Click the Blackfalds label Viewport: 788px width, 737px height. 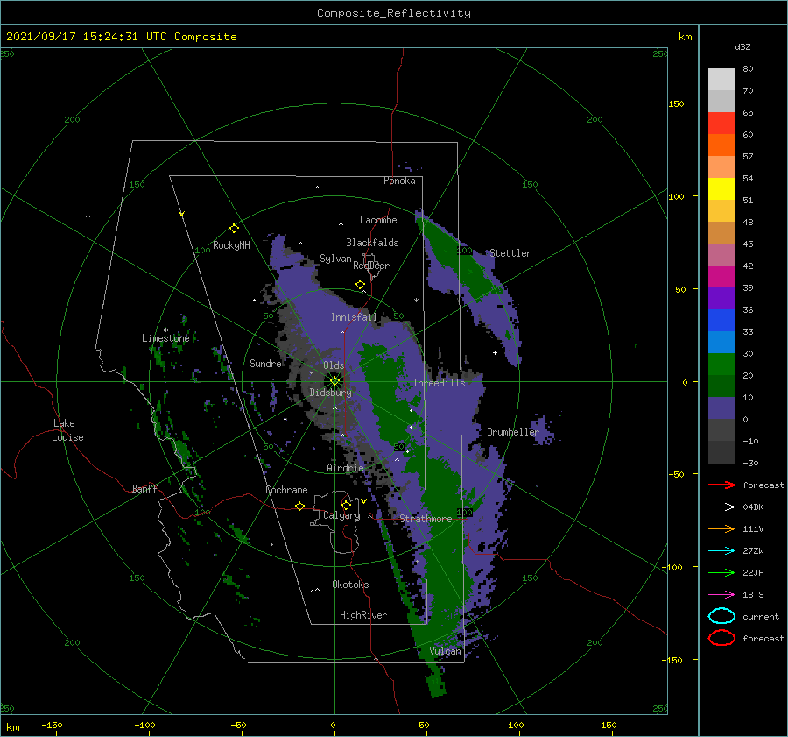[372, 243]
